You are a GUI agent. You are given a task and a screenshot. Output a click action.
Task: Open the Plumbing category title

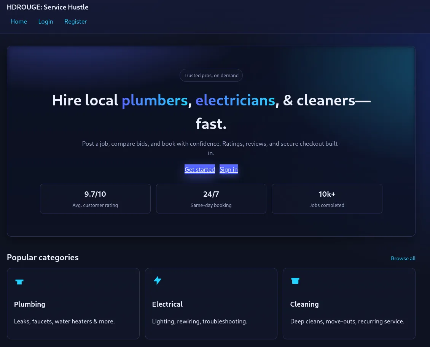tap(30, 304)
